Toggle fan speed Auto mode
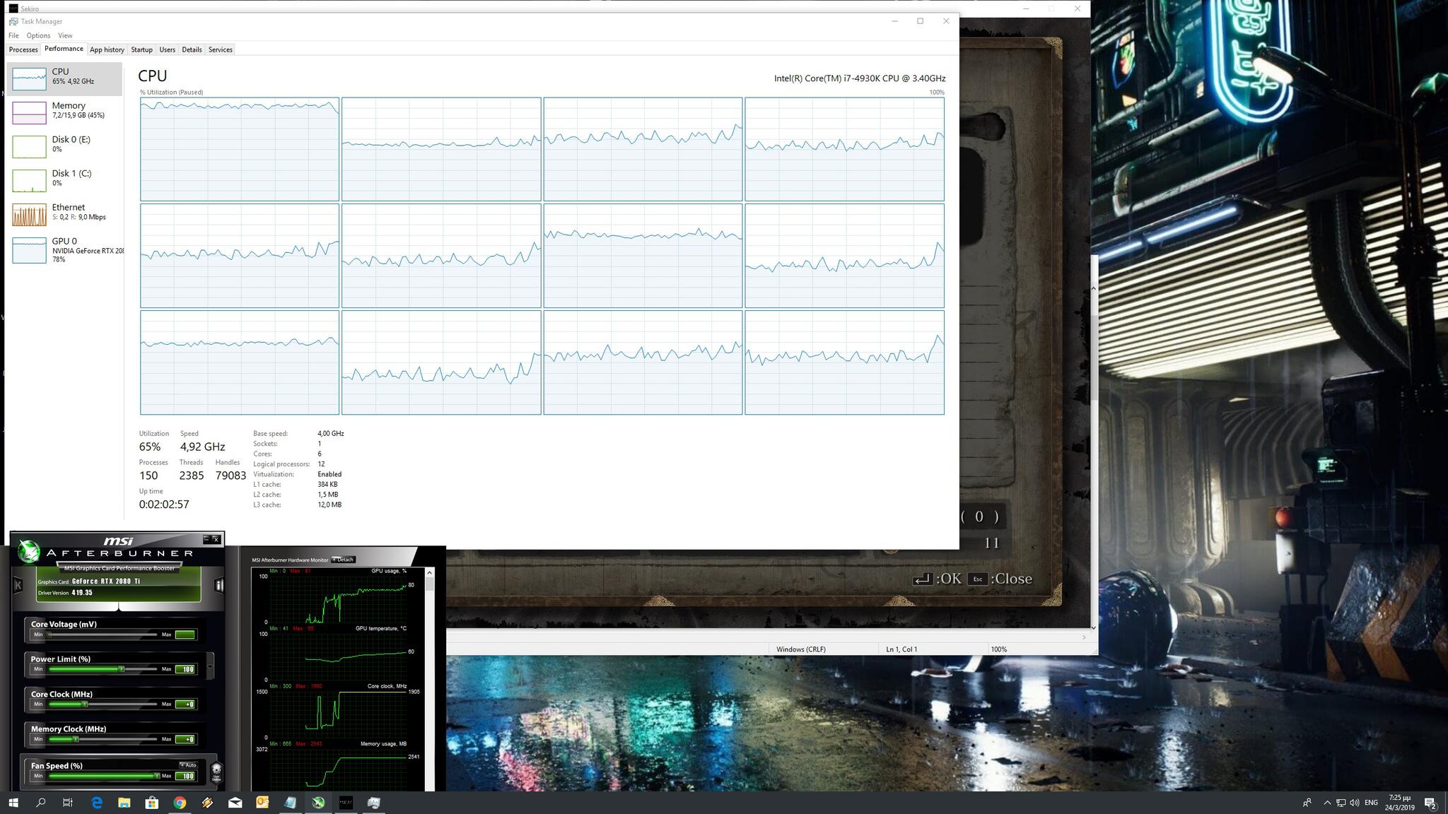 (x=188, y=765)
